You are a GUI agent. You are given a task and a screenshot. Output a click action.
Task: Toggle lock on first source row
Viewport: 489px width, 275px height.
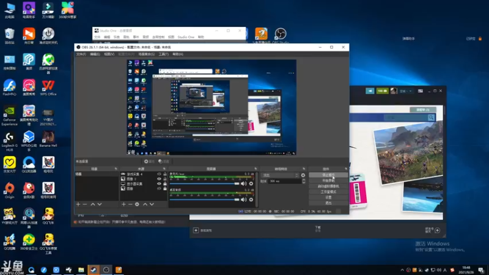[x=164, y=174]
